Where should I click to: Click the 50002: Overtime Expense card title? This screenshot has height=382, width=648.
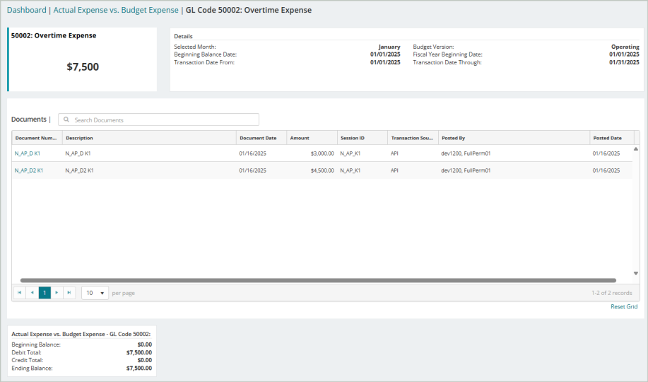(x=54, y=35)
